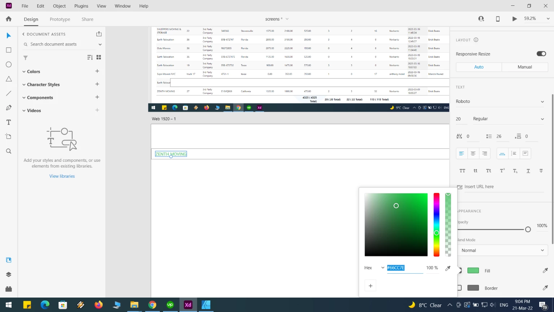Viewport: 554px width, 312px height.
Task: Apply uppercase TT text transform
Action: (x=462, y=171)
